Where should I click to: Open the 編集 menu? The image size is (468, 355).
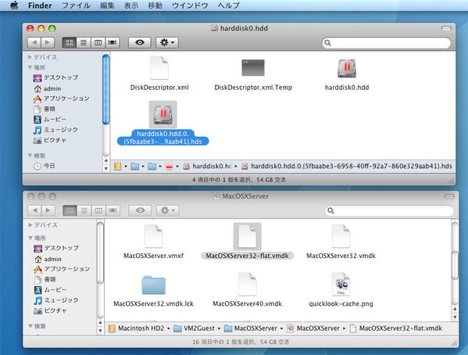click(x=107, y=5)
